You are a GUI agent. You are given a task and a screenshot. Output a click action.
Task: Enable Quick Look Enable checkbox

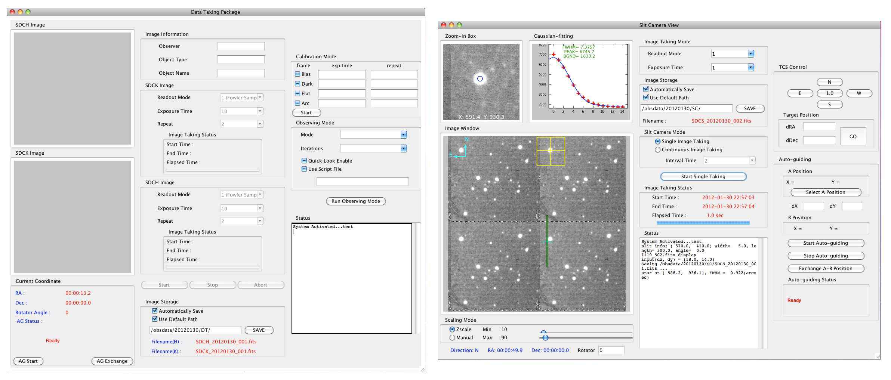pos(304,161)
